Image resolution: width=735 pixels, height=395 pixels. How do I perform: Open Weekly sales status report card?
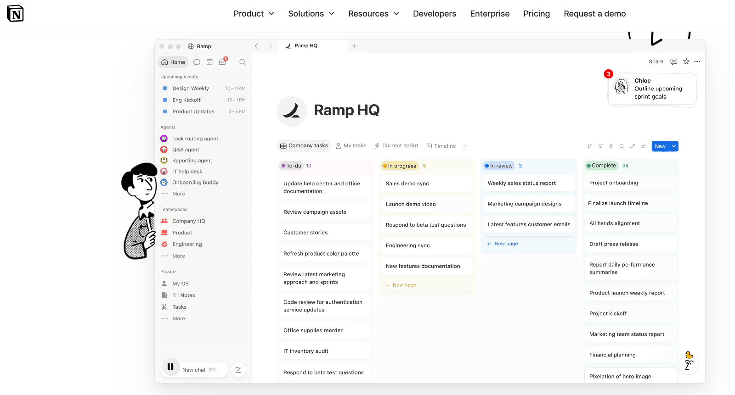529,183
